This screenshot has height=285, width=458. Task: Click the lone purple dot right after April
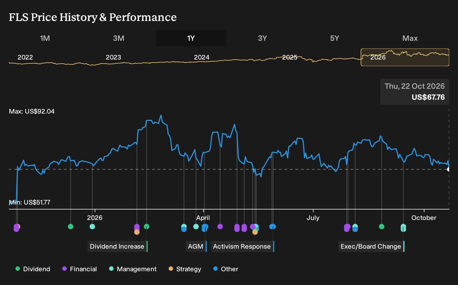coord(220,227)
